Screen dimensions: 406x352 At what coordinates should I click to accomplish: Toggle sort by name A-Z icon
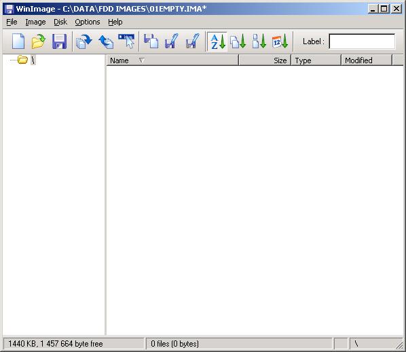tap(217, 41)
